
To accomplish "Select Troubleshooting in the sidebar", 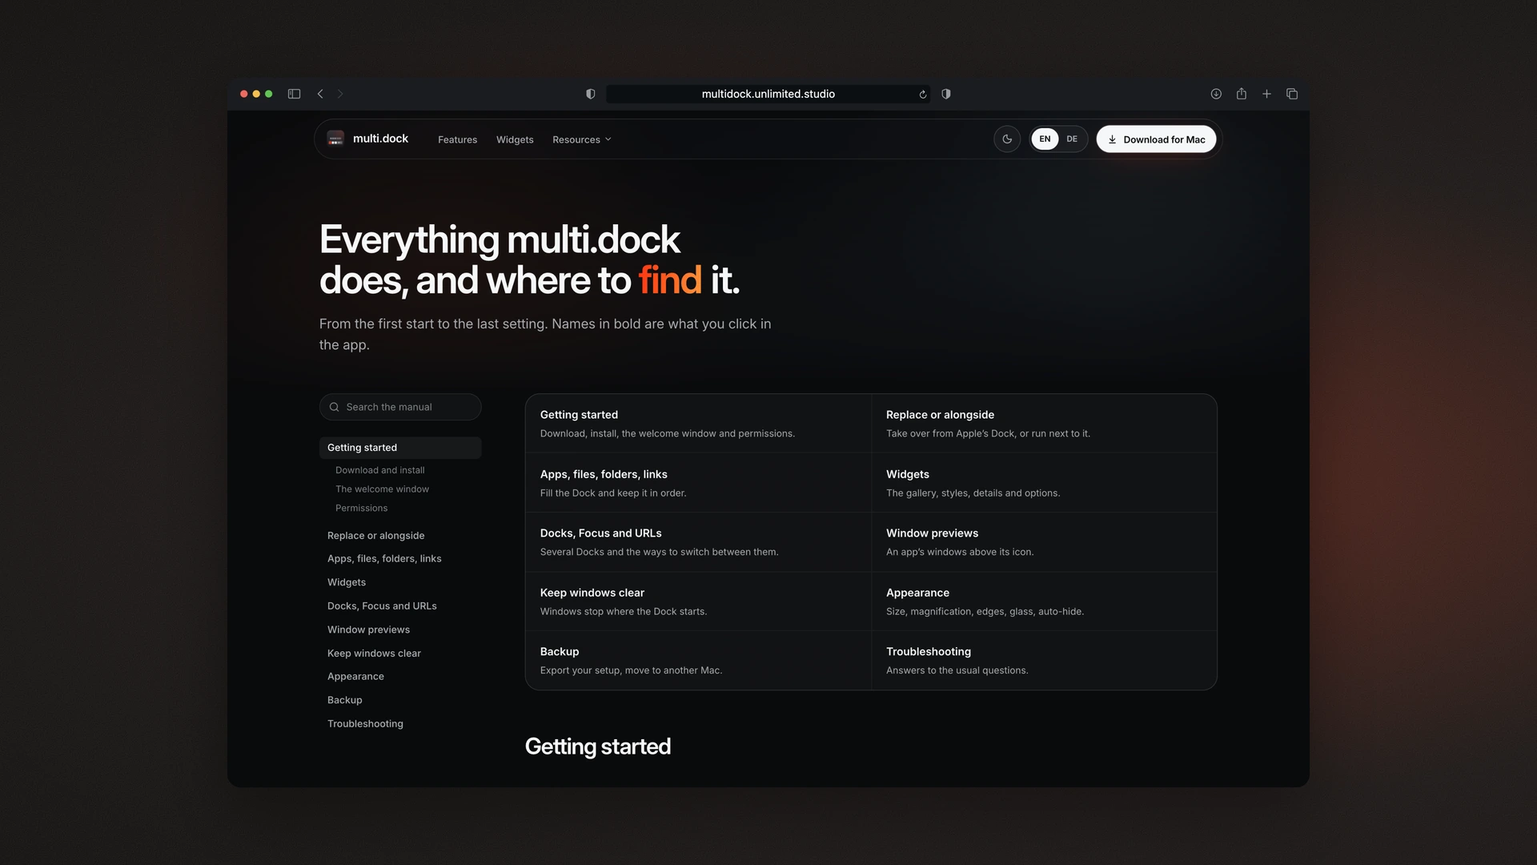I will tap(365, 724).
